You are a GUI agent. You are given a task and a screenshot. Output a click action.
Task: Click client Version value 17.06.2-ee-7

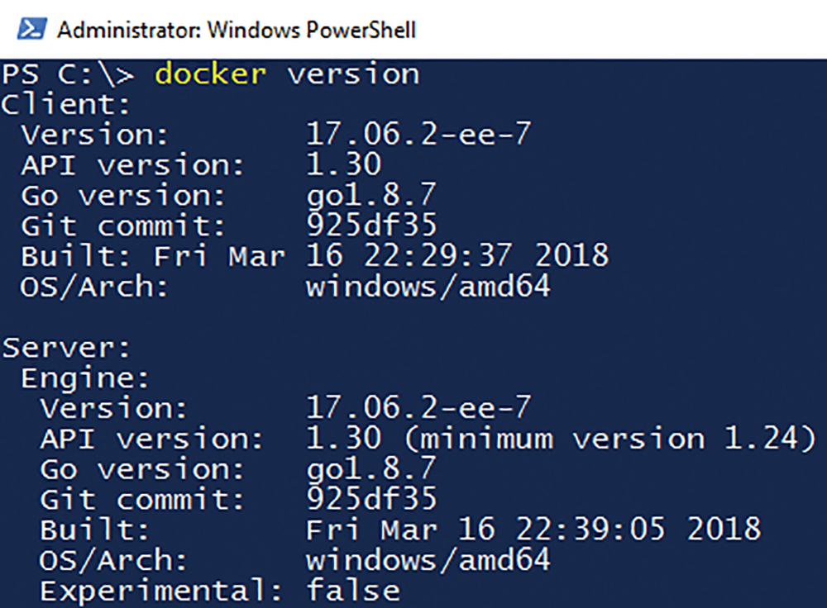[418, 135]
